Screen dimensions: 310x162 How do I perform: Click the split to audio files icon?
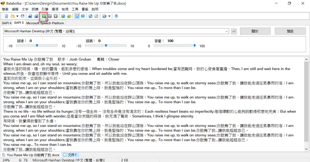[36, 16]
